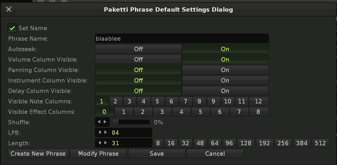Set visible effect columns to 8
This screenshot has height=165, width=337.
pos(258,112)
